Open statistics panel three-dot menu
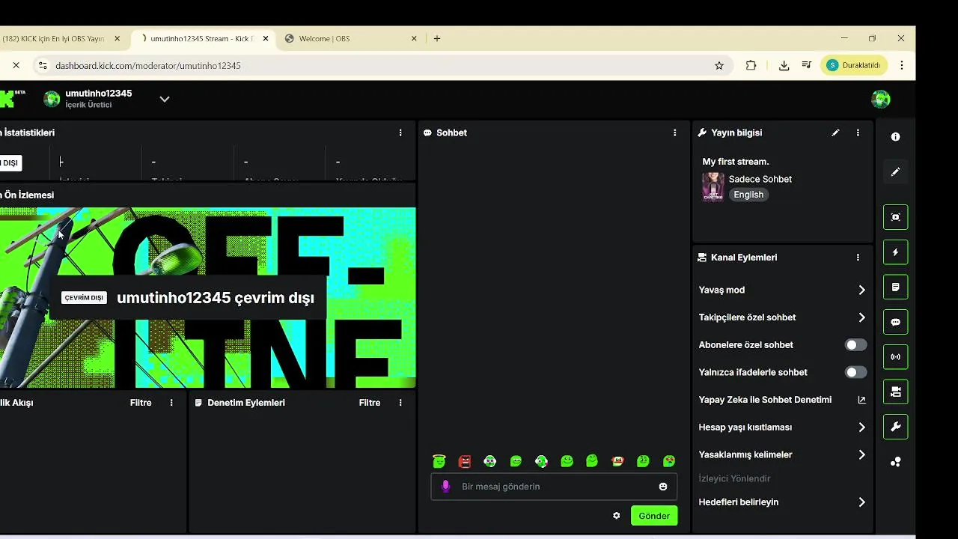 400,133
